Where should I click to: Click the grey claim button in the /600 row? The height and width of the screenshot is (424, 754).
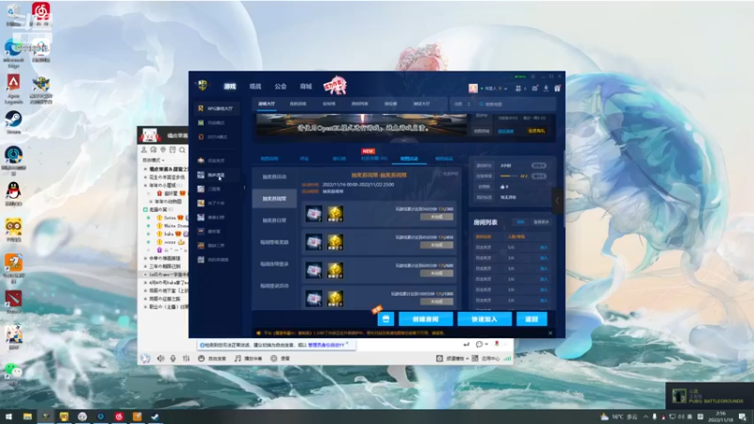(436, 273)
